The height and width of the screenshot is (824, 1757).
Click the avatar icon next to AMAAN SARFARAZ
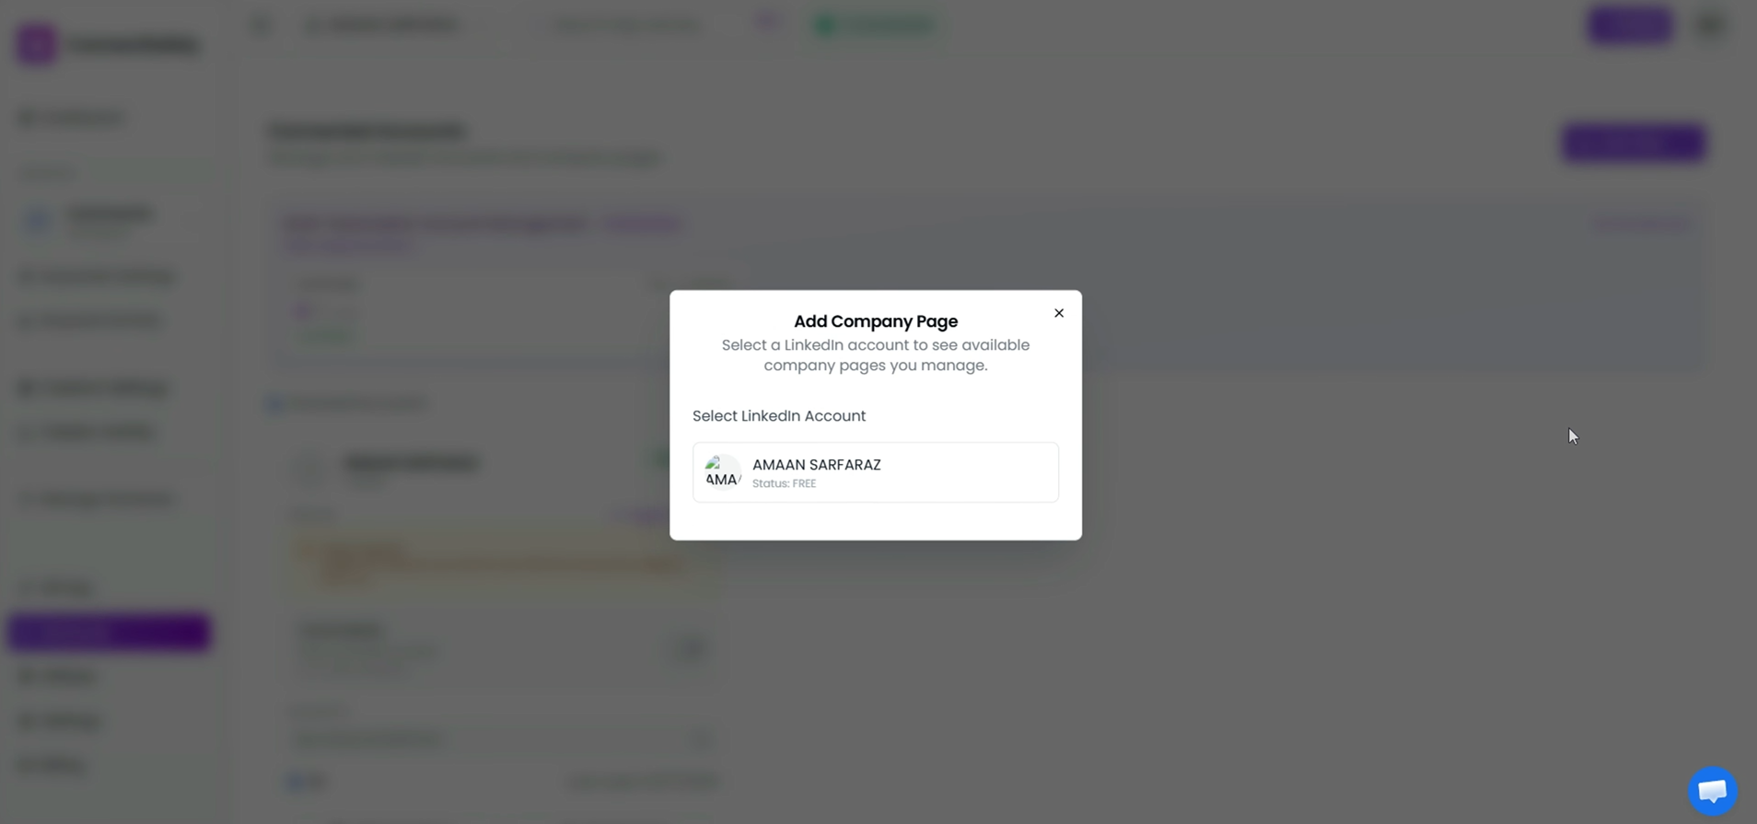pyautogui.click(x=722, y=471)
